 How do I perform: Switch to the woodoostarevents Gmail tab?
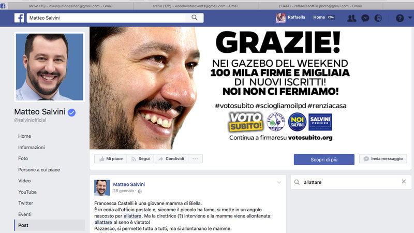click(x=196, y=6)
